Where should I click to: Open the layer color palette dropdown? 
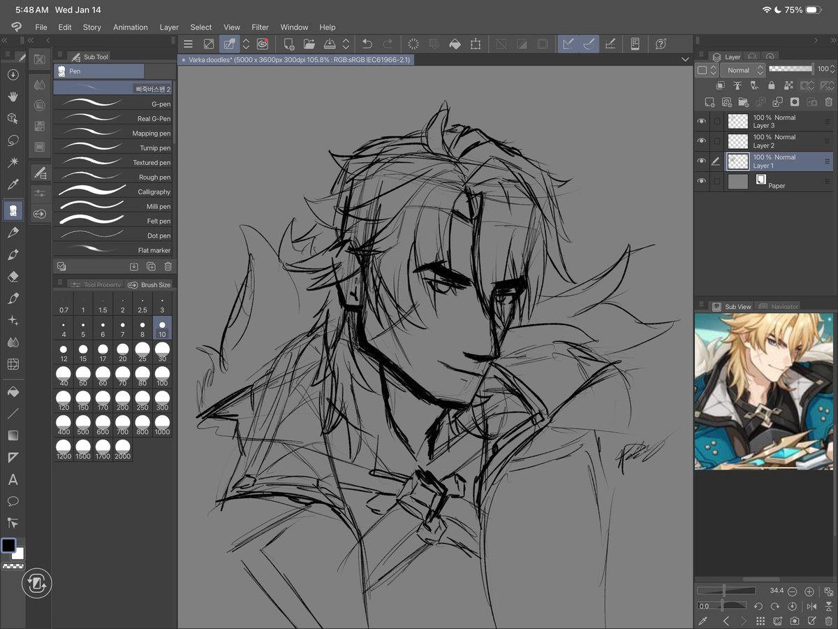coord(707,70)
